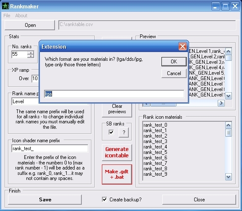Open the About menu
The height and width of the screenshot is (211, 242).
pos(21,16)
